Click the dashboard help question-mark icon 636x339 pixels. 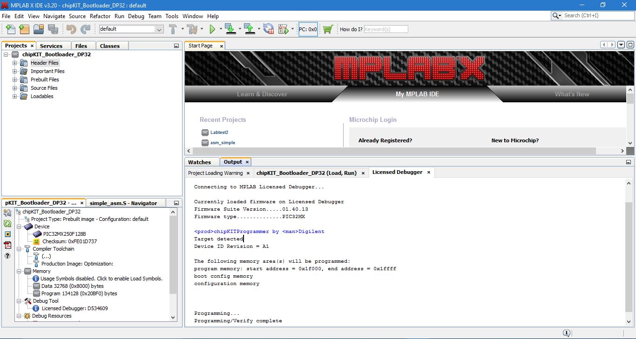7,256
